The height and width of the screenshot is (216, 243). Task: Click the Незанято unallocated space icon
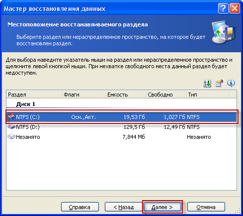pos(11,137)
